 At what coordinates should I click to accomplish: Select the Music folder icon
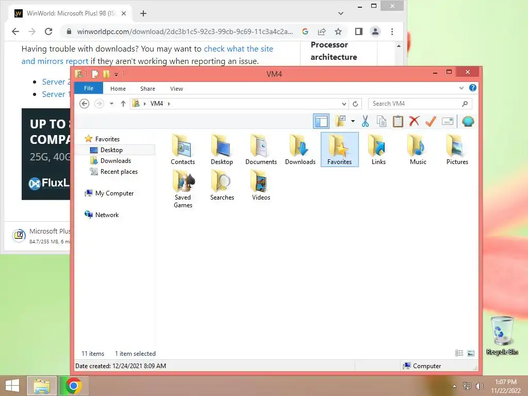pyautogui.click(x=418, y=150)
